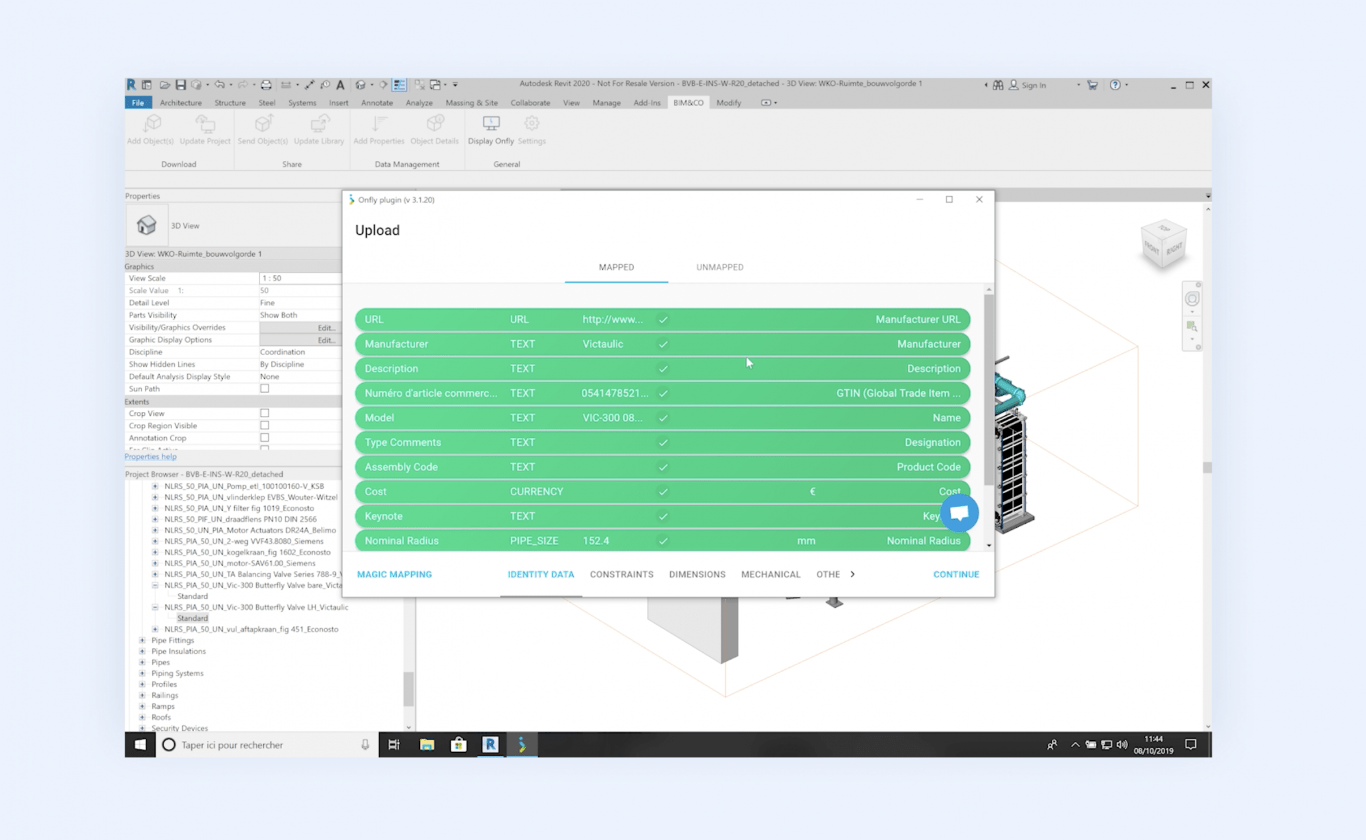Click the MAGIC MAPPING link
The height and width of the screenshot is (840, 1366).
394,574
